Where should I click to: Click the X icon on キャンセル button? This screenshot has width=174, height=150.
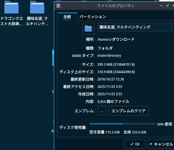[151, 144]
